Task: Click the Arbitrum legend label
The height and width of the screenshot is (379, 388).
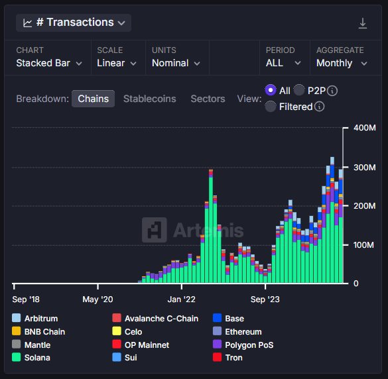Action: click(41, 319)
